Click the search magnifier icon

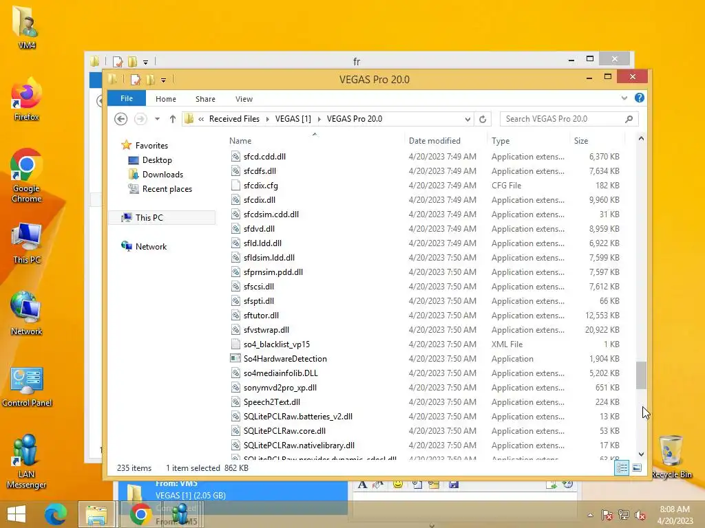(629, 119)
